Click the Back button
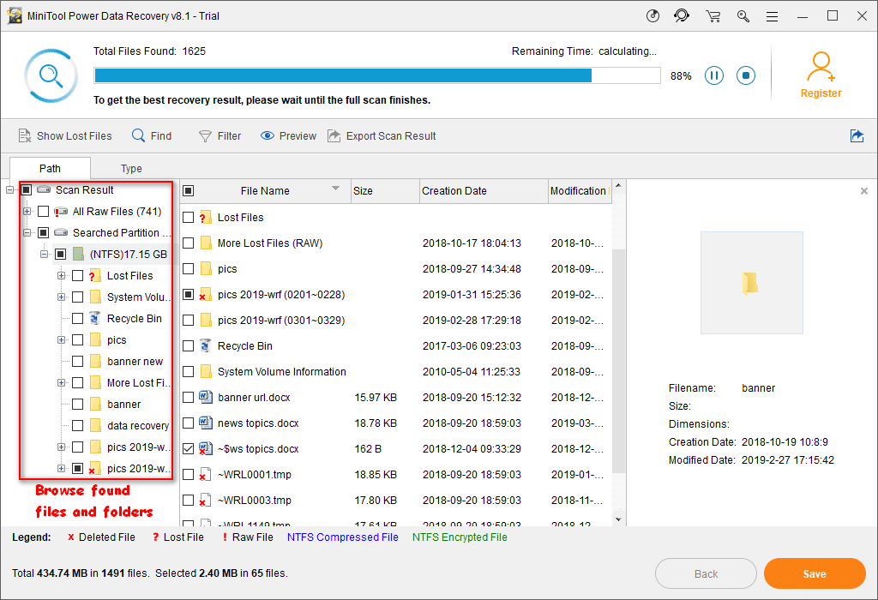This screenshot has height=600, width=878. 706,573
